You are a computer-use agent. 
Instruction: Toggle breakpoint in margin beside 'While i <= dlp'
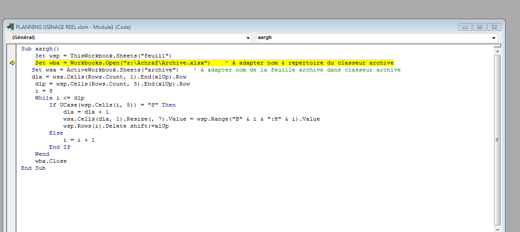click(x=12, y=98)
